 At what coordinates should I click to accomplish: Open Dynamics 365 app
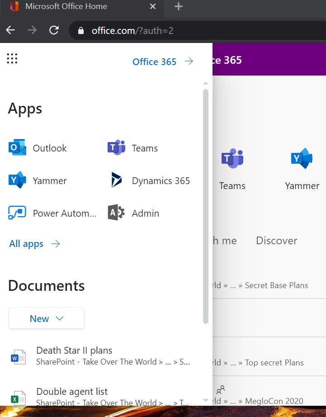point(151,180)
